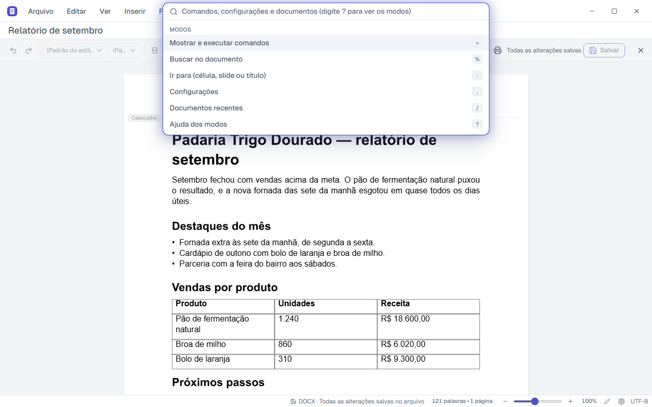Maximize the application window
The height and width of the screenshot is (407, 652).
click(614, 11)
